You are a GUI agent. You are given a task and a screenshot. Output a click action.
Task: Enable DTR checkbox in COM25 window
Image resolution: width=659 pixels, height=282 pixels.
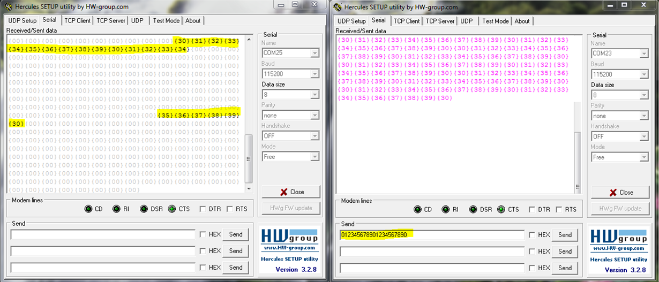(203, 209)
